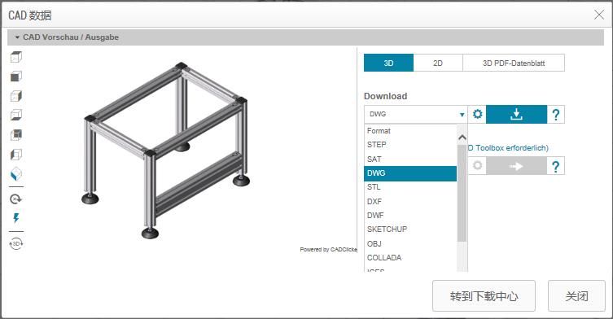Open the 3D PDF-Datenblatt tab
This screenshot has width=613, height=319.
pyautogui.click(x=514, y=63)
